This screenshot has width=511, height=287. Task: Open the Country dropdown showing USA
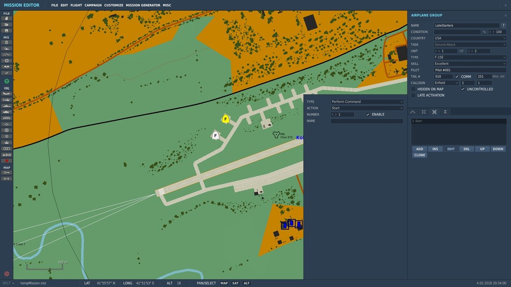[x=470, y=38]
